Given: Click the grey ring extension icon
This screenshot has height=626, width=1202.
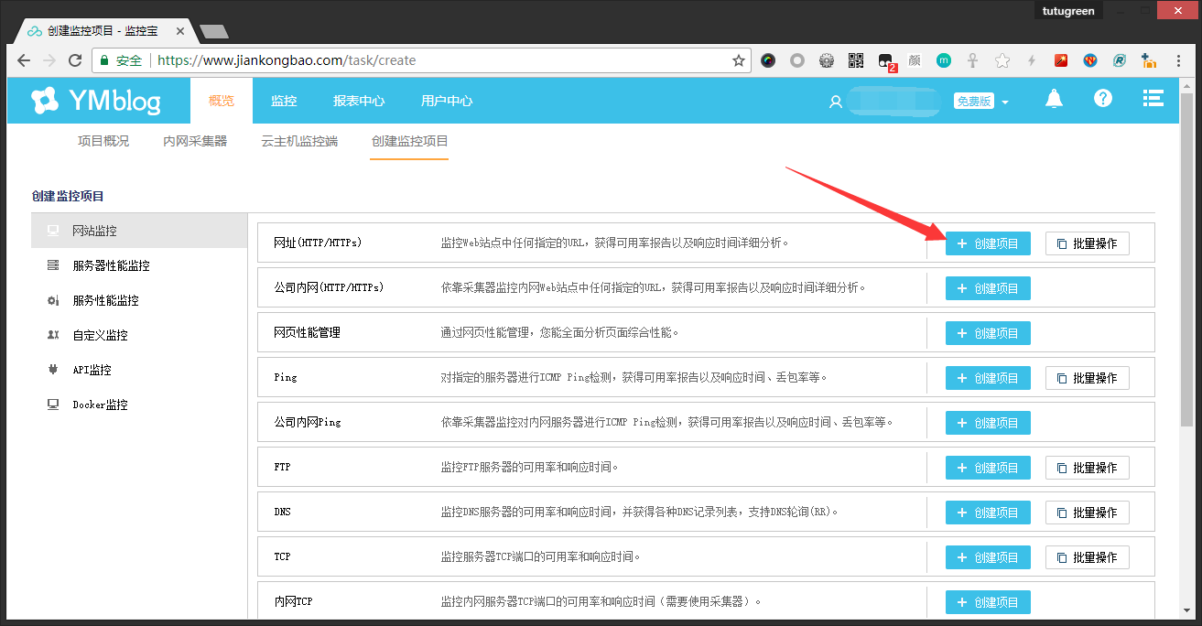Looking at the screenshot, I should coord(797,60).
